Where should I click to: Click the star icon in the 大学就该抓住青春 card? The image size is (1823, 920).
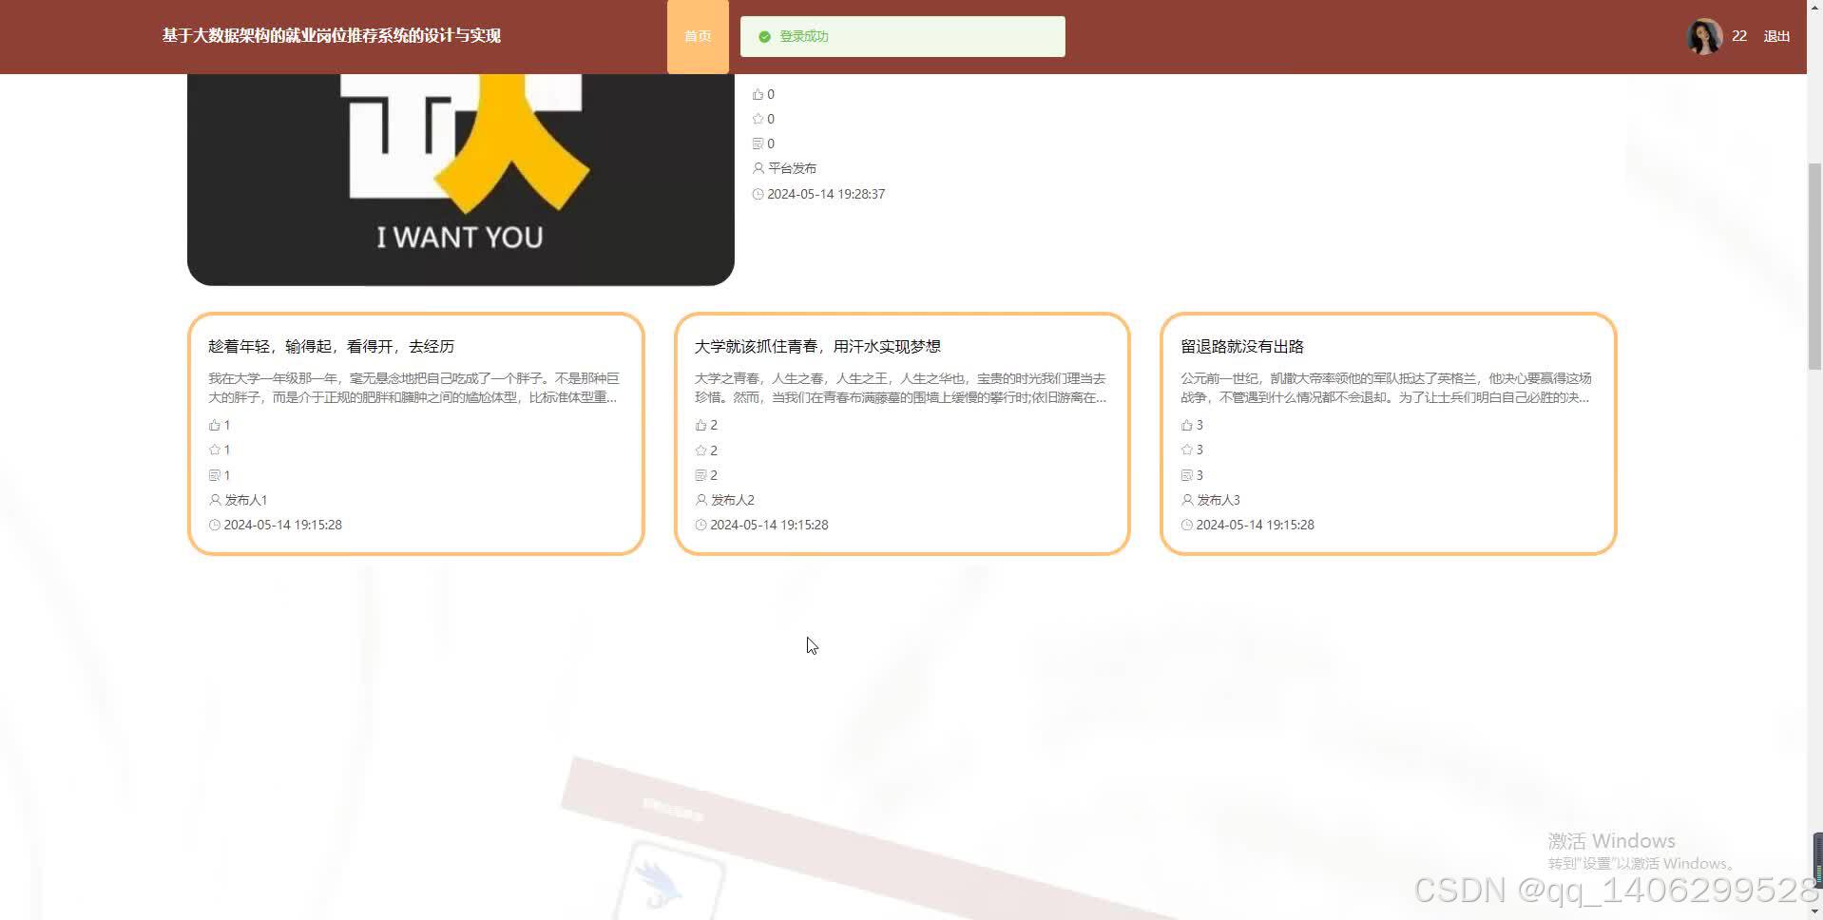[x=700, y=450]
